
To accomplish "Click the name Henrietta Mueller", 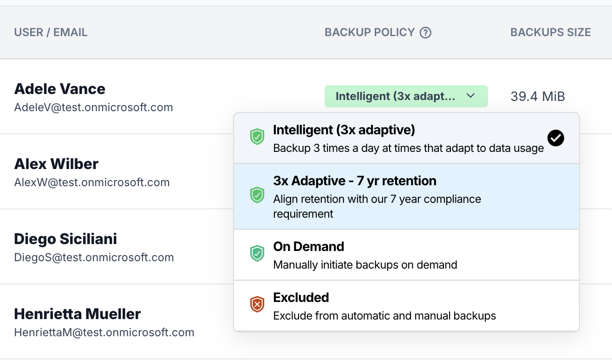I will [78, 314].
